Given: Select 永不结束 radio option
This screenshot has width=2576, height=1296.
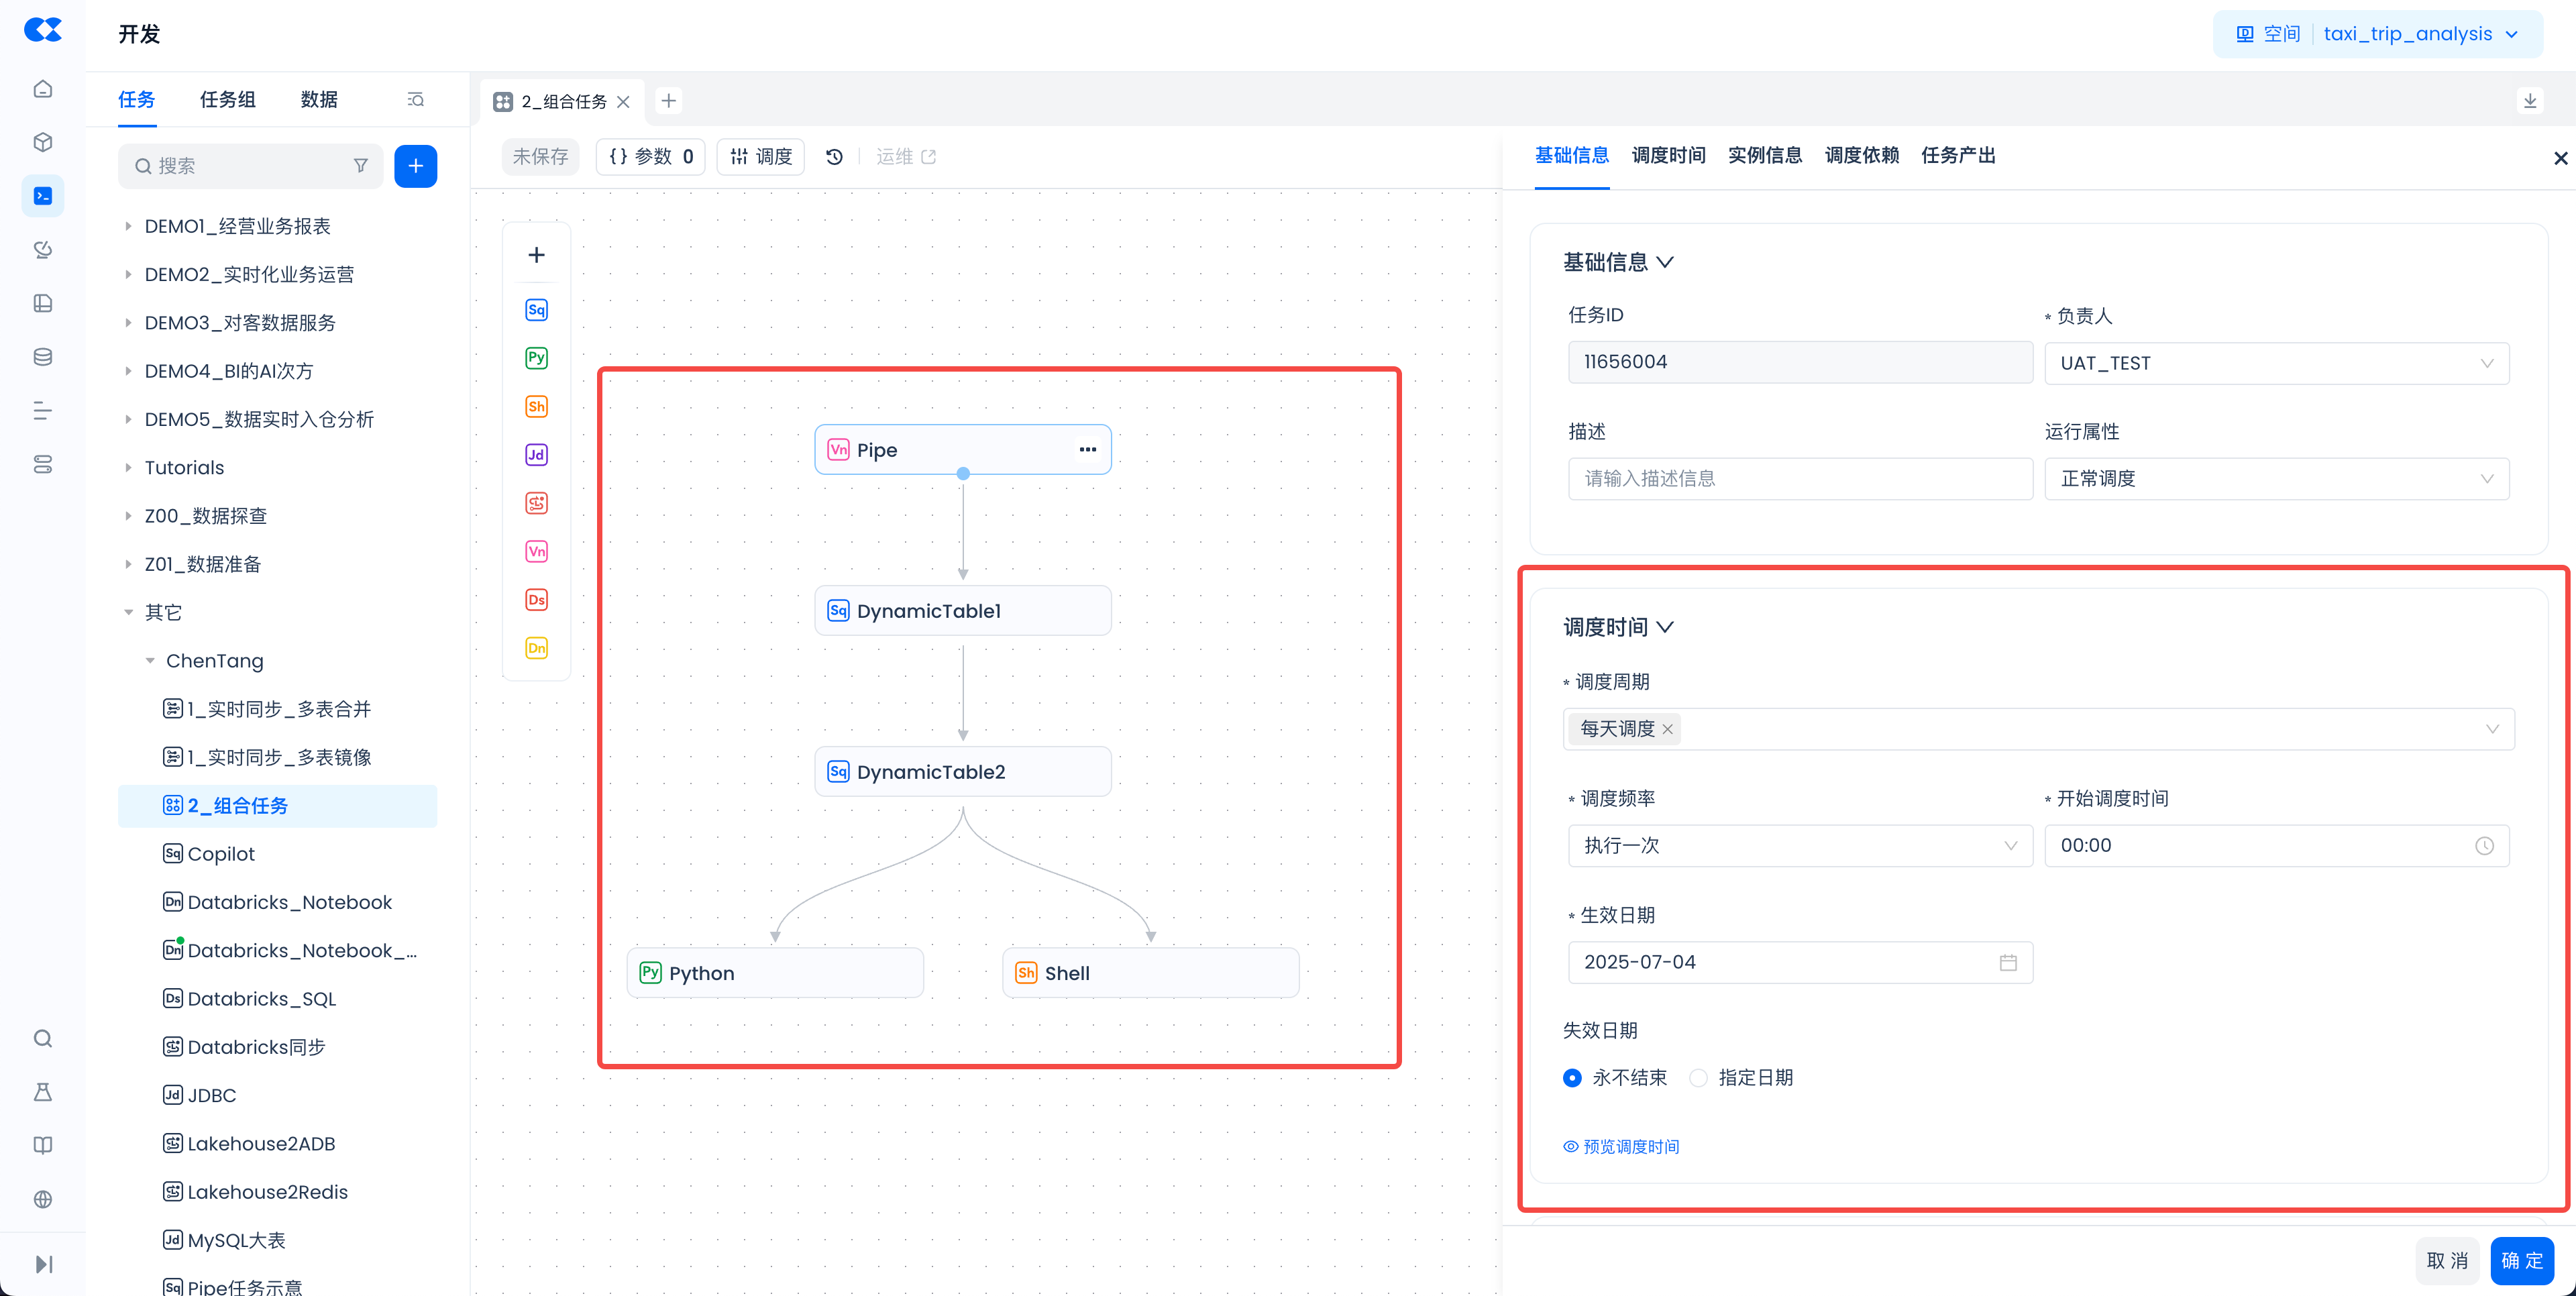Looking at the screenshot, I should [x=1572, y=1078].
